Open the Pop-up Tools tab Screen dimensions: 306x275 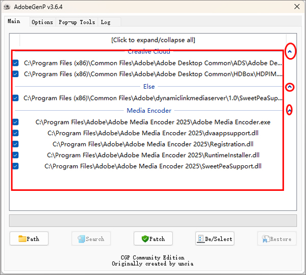coord(76,22)
